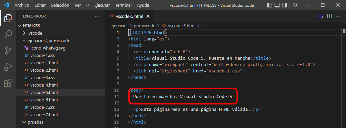This screenshot has width=346, height=128.
Task: Open the Selección menu
Action: (60, 5)
